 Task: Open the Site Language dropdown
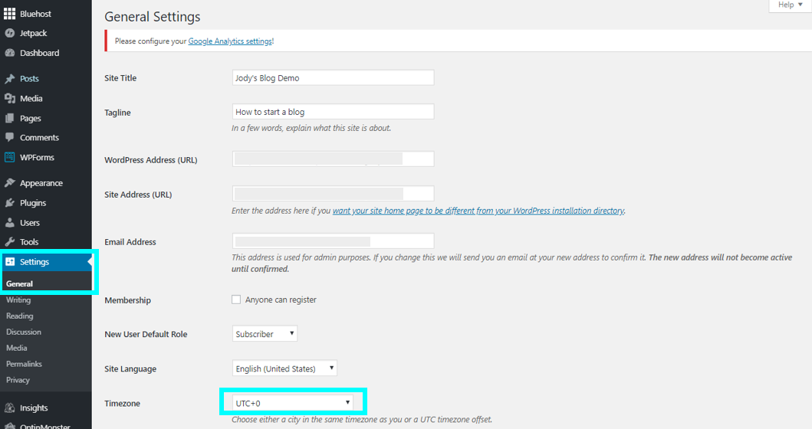tap(284, 368)
